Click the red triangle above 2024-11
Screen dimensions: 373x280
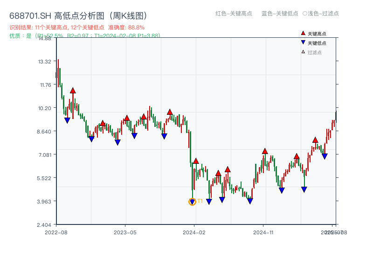click(265, 151)
